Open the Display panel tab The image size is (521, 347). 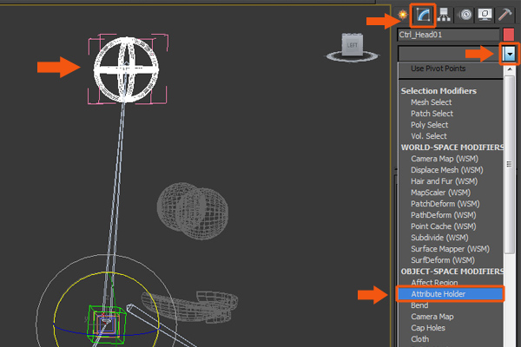[x=485, y=15]
